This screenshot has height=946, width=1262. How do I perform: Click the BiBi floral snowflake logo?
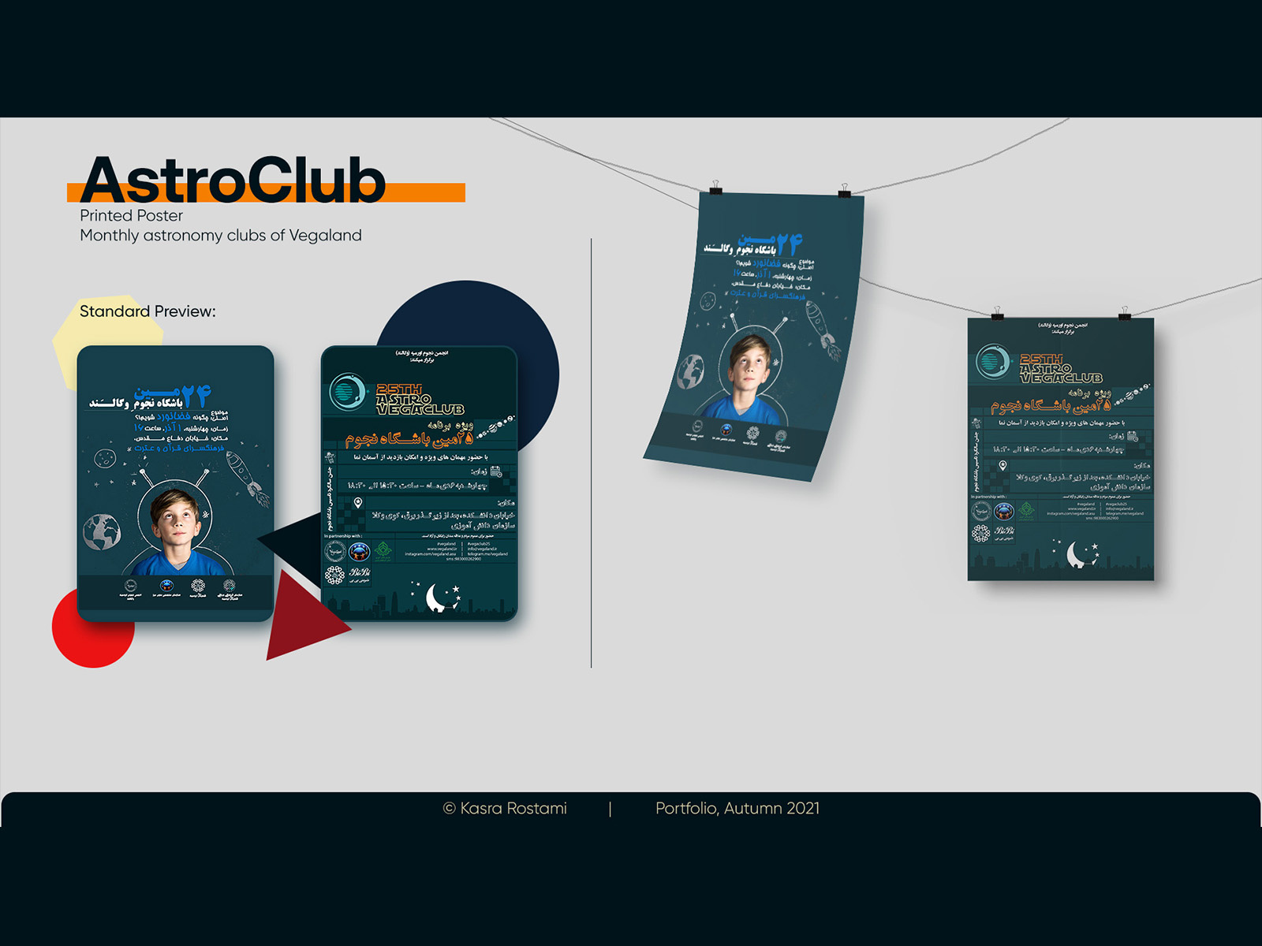358,573
